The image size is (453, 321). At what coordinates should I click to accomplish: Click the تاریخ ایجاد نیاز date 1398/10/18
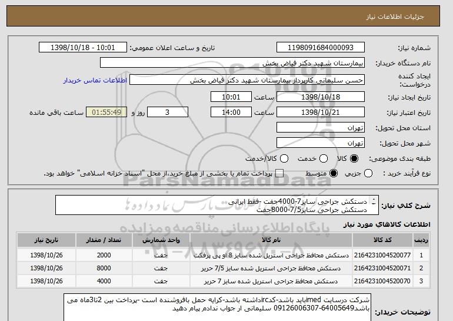[x=321, y=97]
